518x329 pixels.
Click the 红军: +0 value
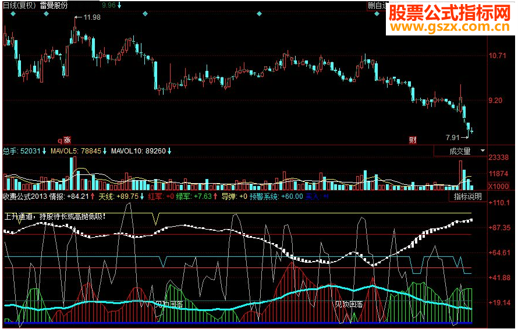click(161, 196)
